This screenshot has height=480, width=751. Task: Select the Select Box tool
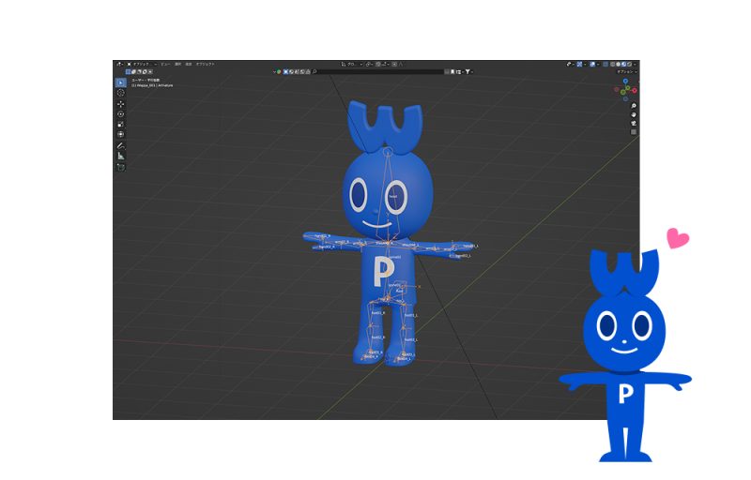point(120,82)
